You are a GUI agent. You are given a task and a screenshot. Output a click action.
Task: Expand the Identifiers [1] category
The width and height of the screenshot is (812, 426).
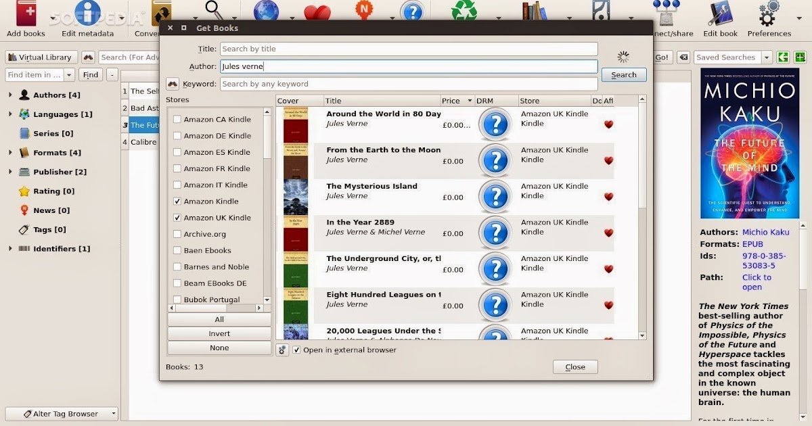pyautogui.click(x=10, y=249)
